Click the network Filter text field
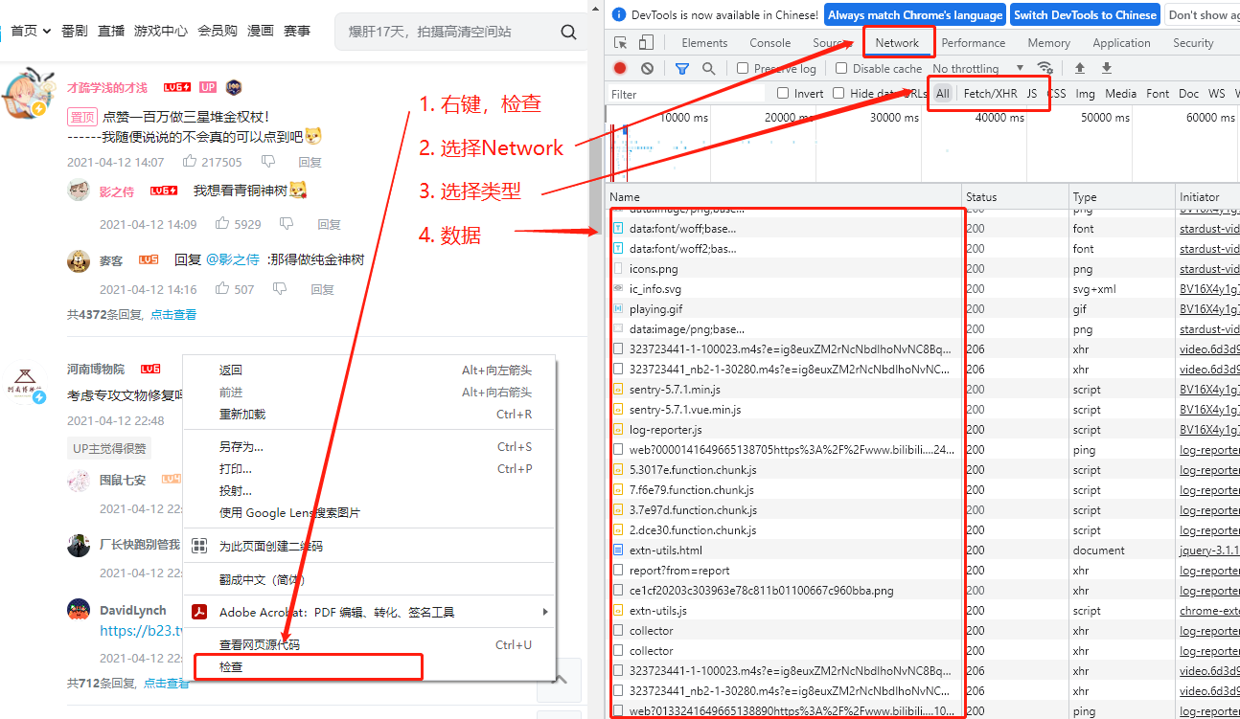This screenshot has height=719, width=1240. point(685,94)
